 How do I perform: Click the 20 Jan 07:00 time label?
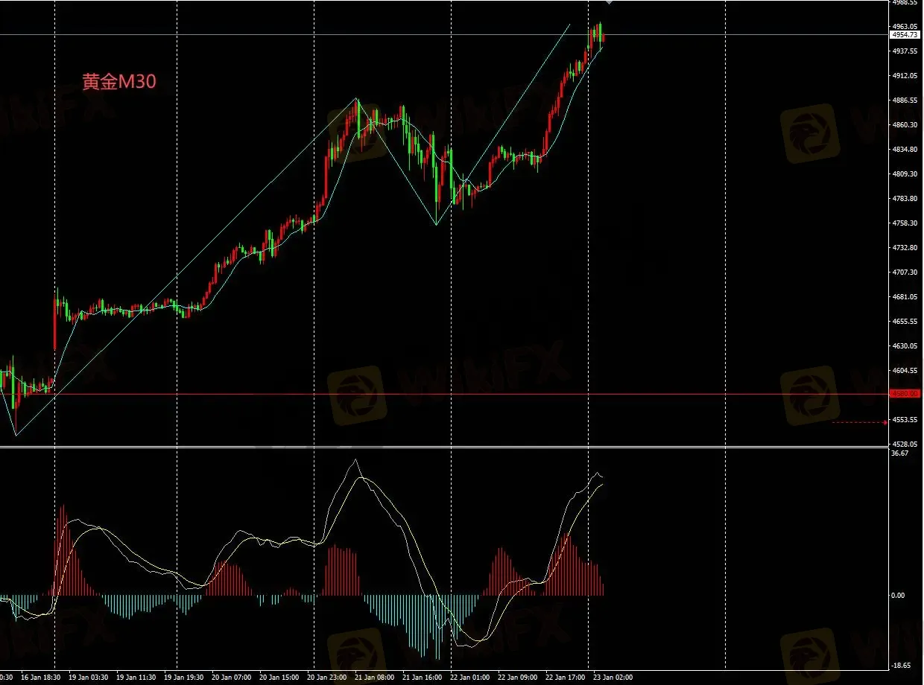pos(231,678)
